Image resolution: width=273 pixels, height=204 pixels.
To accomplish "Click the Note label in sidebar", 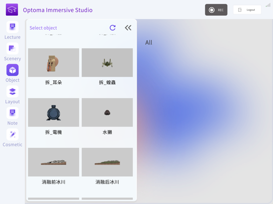I will click(x=12, y=123).
